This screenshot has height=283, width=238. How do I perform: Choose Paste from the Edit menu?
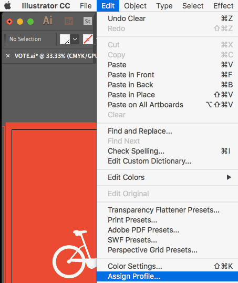click(x=167, y=65)
